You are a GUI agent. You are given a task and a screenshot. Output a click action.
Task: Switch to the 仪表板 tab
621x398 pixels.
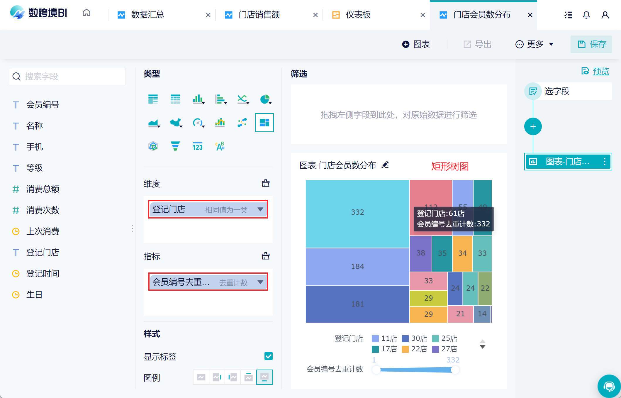click(x=358, y=15)
